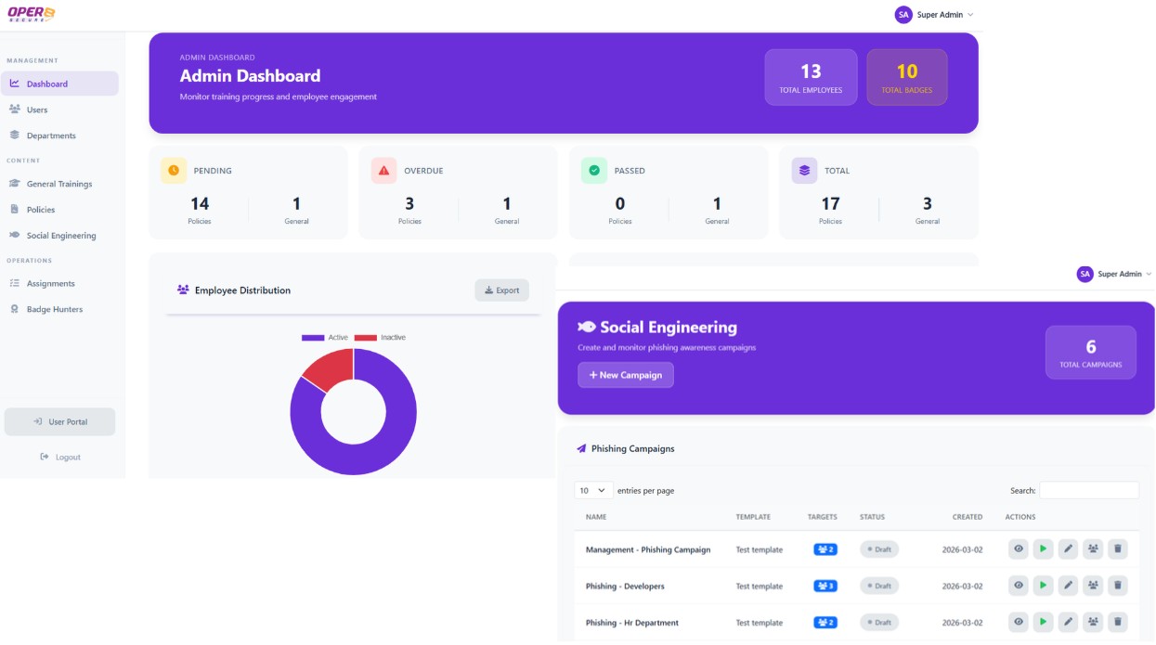
Task: Click the New Campaign button
Action: tap(625, 374)
